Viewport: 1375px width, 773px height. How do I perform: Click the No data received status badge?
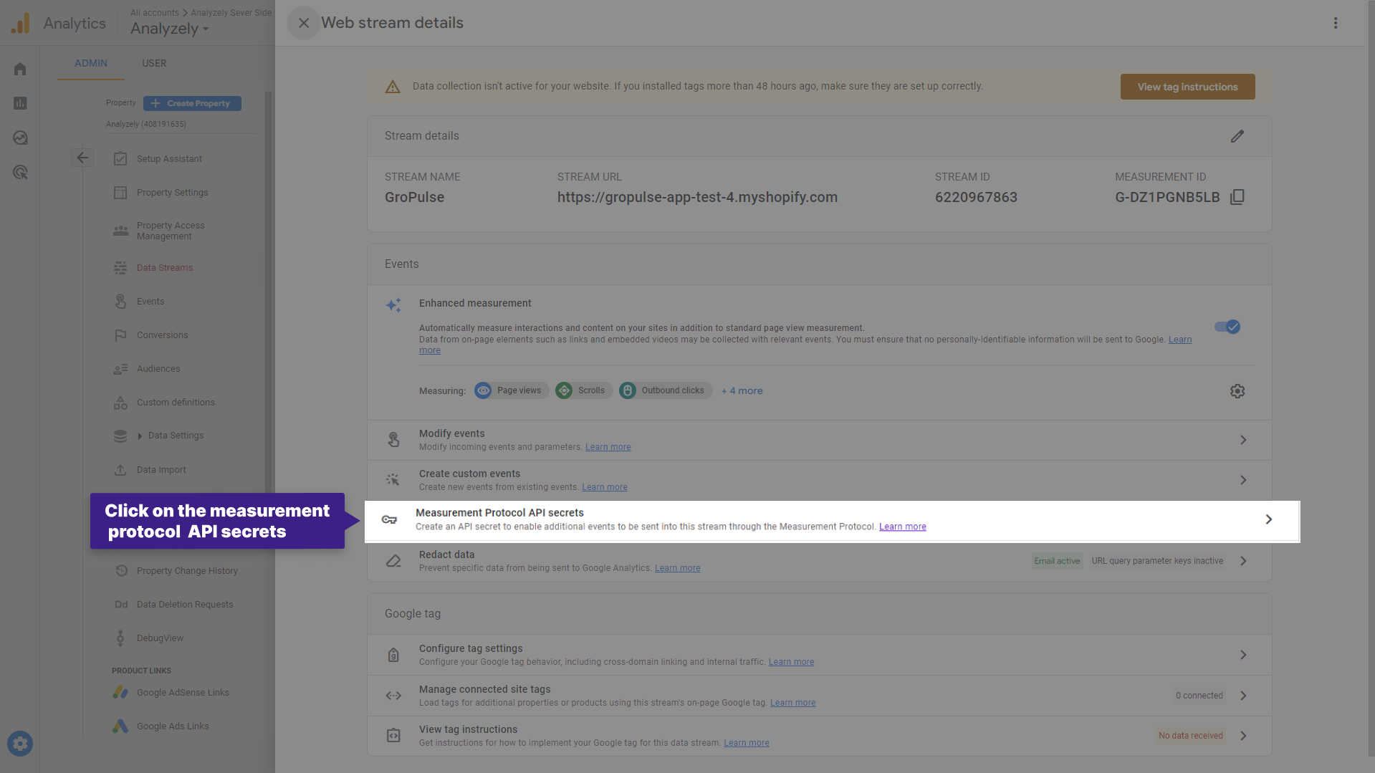click(x=1190, y=736)
